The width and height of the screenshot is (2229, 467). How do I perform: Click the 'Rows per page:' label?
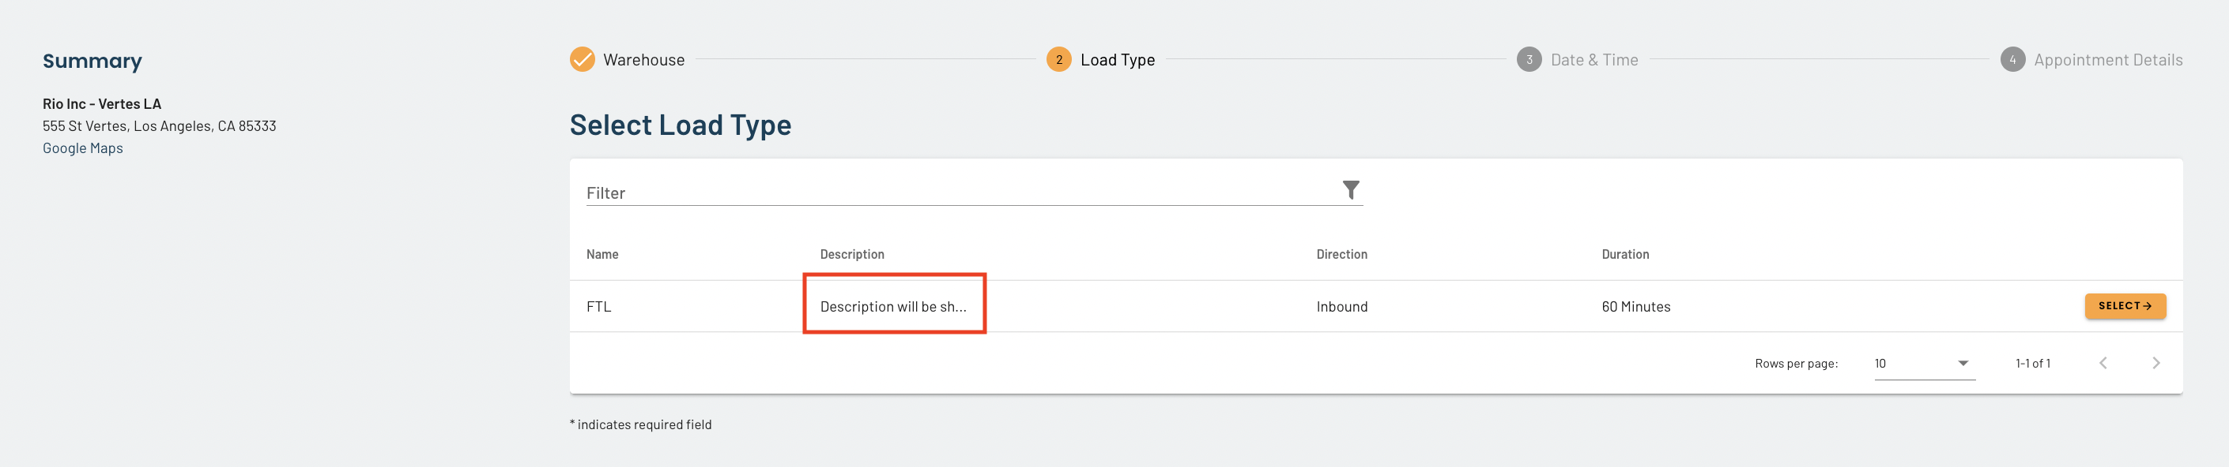pyautogui.click(x=1797, y=364)
